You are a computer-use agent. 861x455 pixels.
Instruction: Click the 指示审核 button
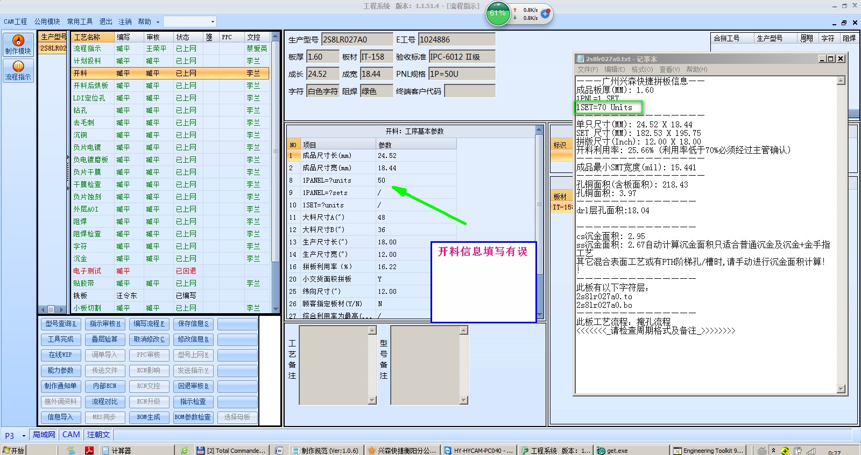pos(105,323)
